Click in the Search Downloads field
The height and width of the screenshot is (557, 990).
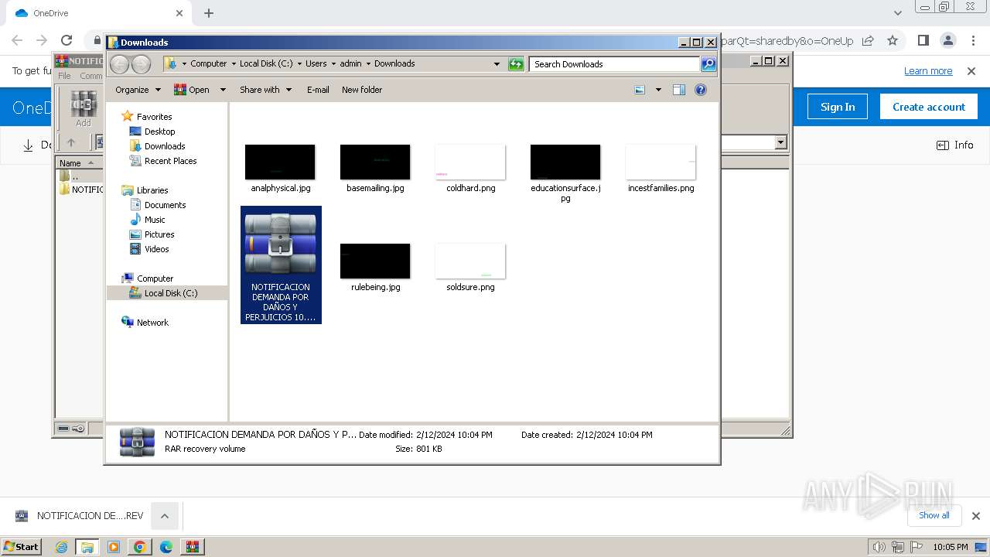point(615,64)
